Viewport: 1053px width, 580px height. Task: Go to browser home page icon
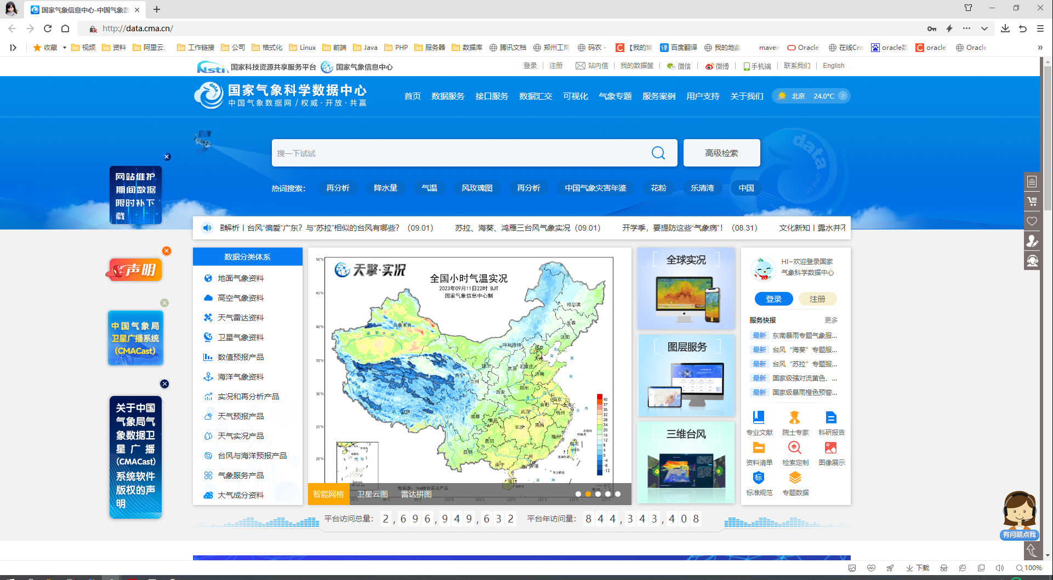pyautogui.click(x=65, y=28)
